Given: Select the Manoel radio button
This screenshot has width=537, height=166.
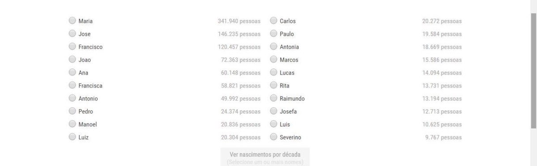Looking at the screenshot, I should 72,124.
